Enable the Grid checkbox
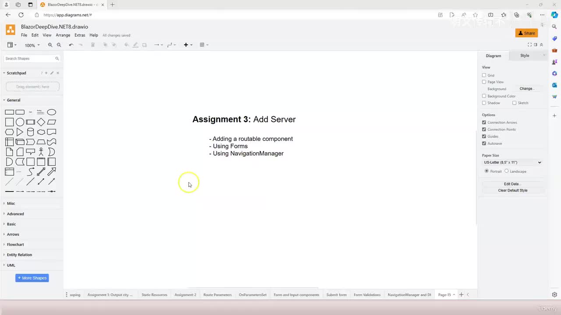This screenshot has height=315, width=561. 484,75
